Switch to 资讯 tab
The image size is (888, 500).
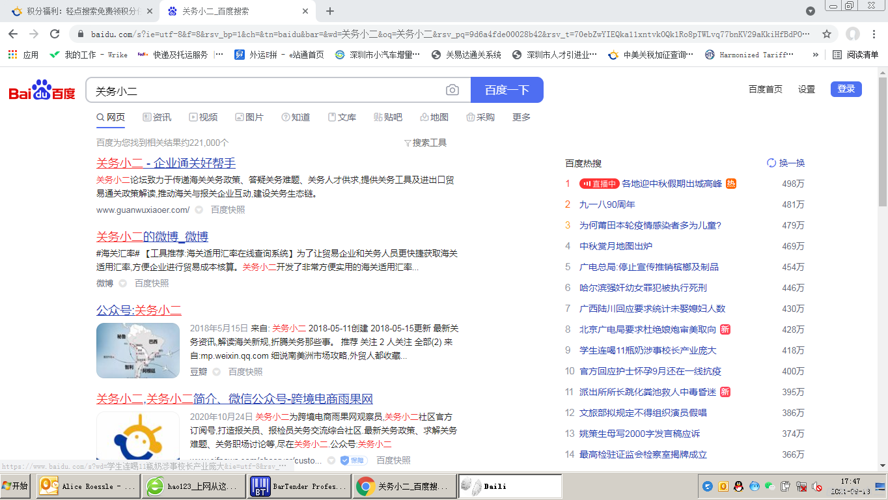pos(157,117)
